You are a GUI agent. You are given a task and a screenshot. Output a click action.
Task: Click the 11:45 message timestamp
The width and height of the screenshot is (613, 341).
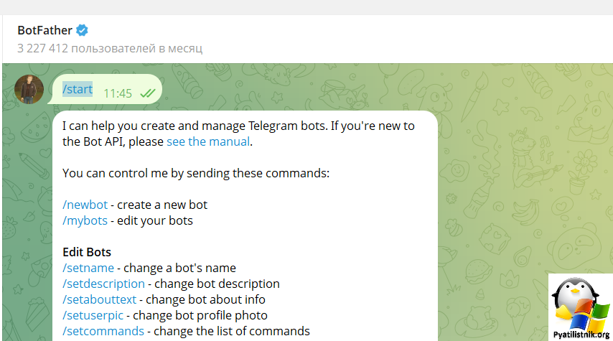click(118, 93)
